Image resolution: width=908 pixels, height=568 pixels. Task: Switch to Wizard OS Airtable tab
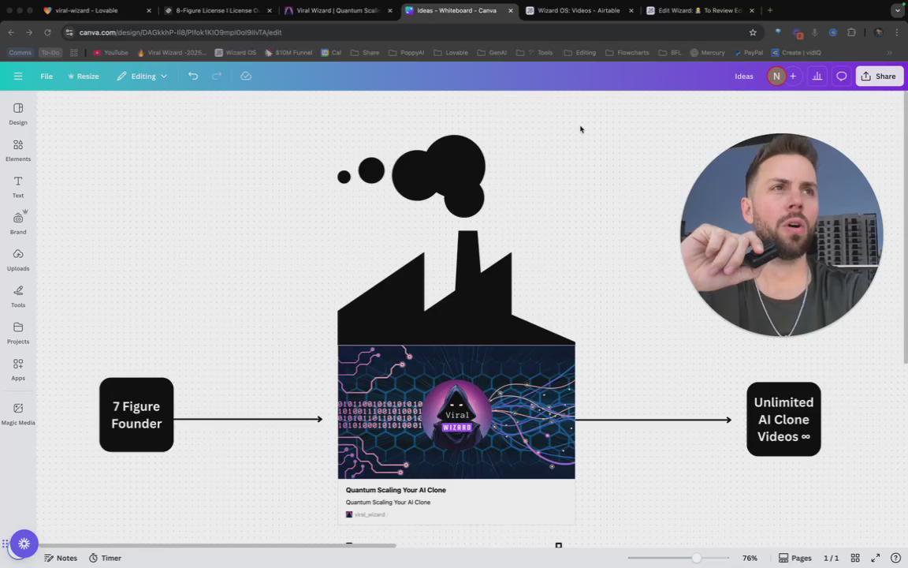tap(579, 10)
